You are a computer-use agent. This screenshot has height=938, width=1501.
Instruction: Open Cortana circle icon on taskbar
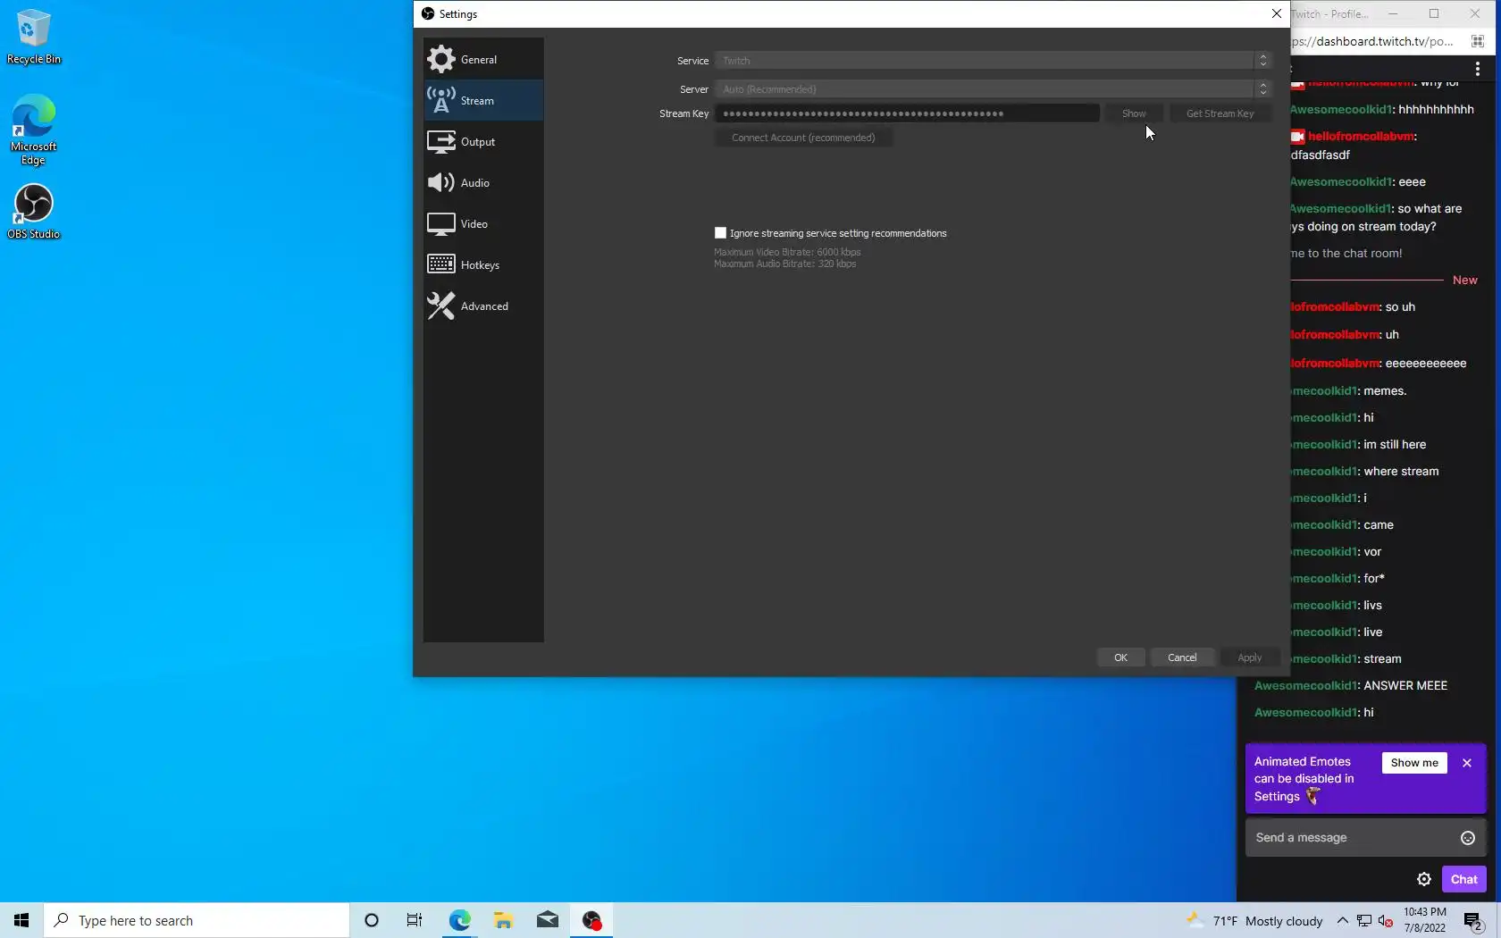(372, 920)
